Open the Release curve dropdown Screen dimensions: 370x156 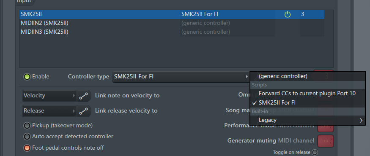(x=49, y=111)
